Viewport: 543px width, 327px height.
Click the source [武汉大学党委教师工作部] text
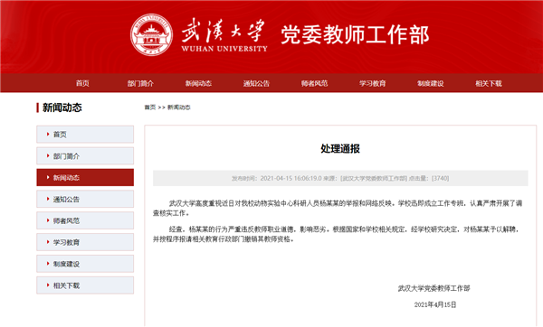click(x=365, y=178)
